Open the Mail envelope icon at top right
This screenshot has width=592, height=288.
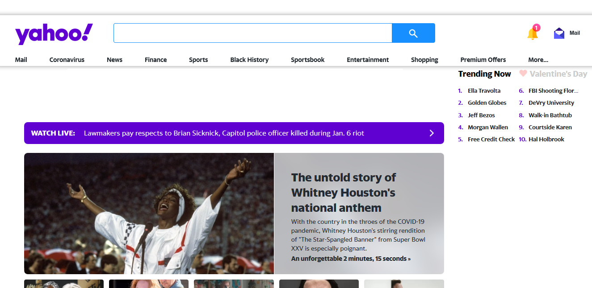559,33
